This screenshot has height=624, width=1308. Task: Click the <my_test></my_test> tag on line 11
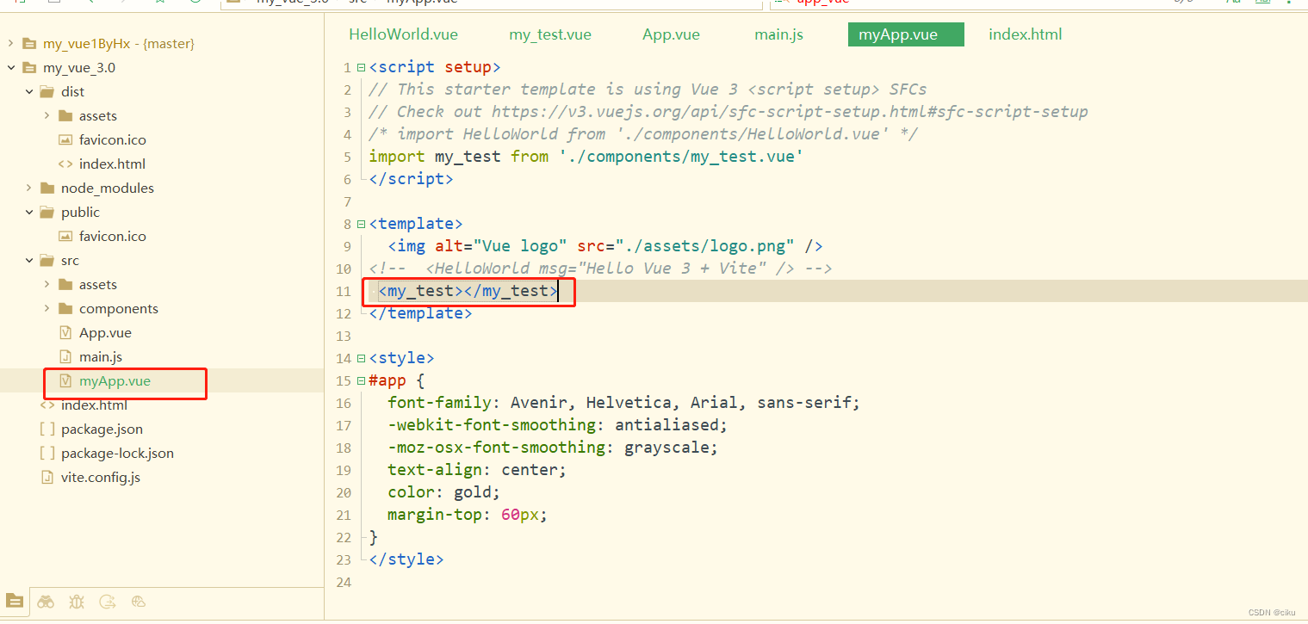click(x=468, y=291)
